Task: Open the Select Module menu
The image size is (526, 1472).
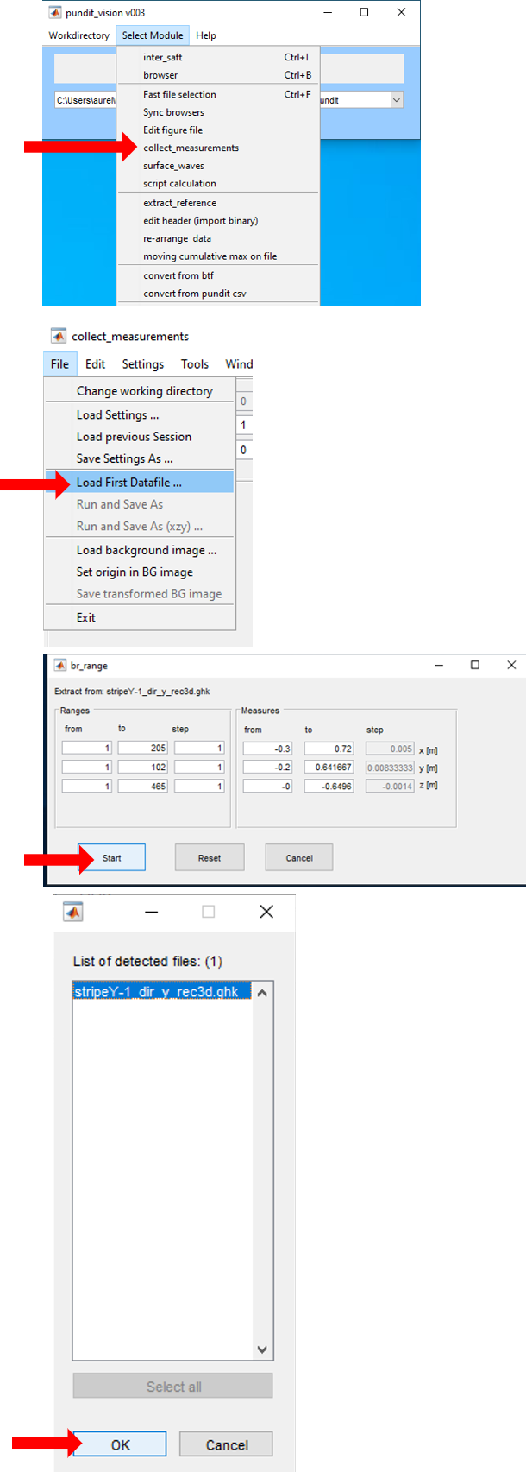Action: coord(153,35)
